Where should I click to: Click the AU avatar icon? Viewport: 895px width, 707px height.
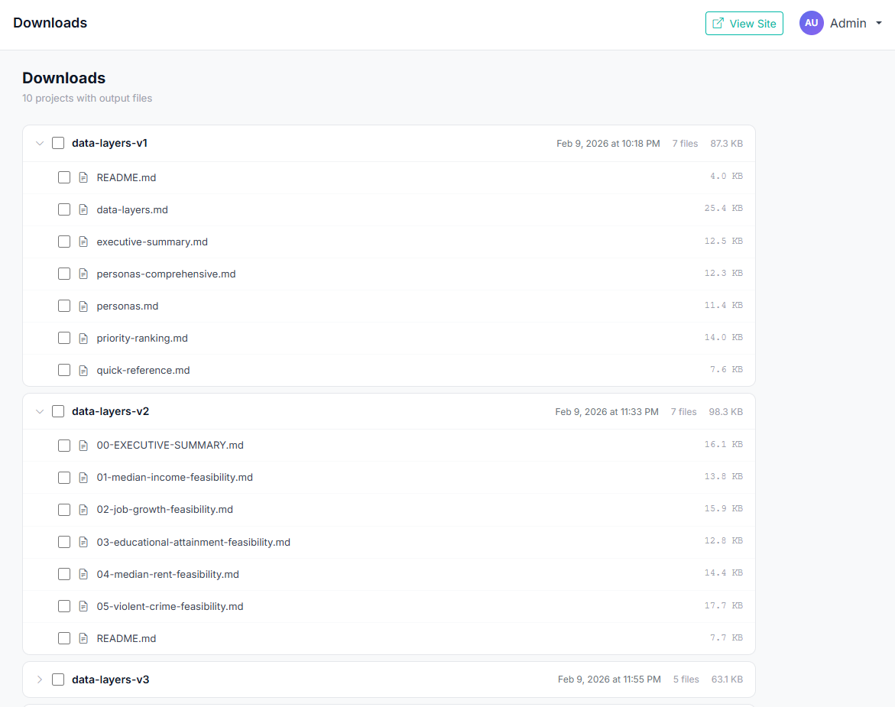click(x=811, y=23)
